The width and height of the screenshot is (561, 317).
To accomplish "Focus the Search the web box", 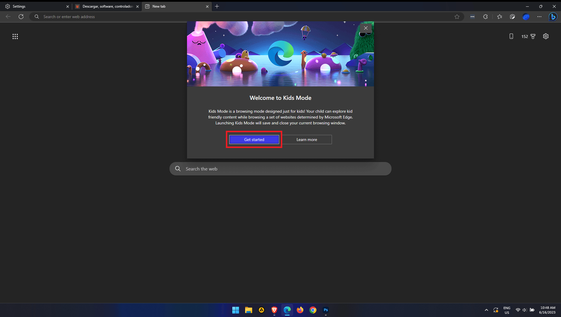I will [280, 169].
